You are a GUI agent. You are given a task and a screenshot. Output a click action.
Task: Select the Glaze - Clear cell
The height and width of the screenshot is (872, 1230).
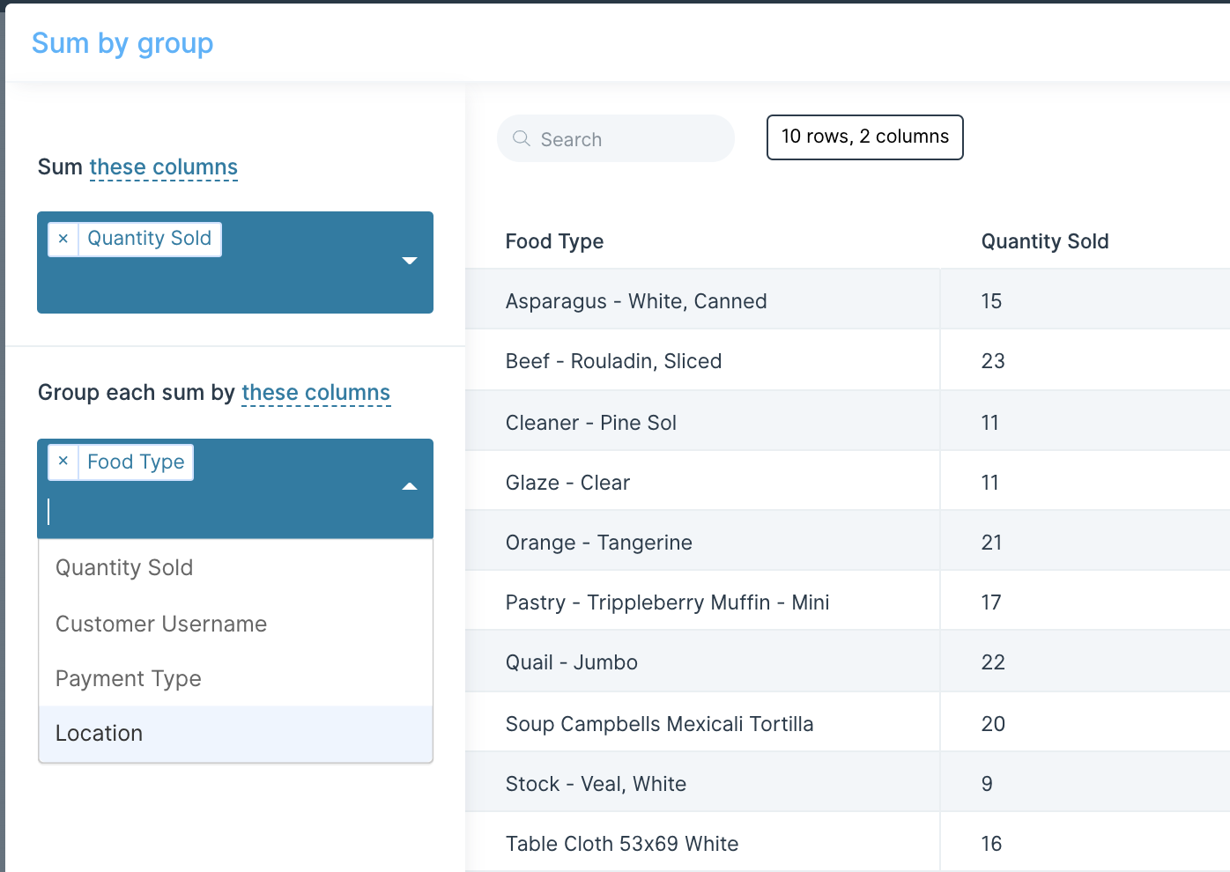click(x=702, y=482)
